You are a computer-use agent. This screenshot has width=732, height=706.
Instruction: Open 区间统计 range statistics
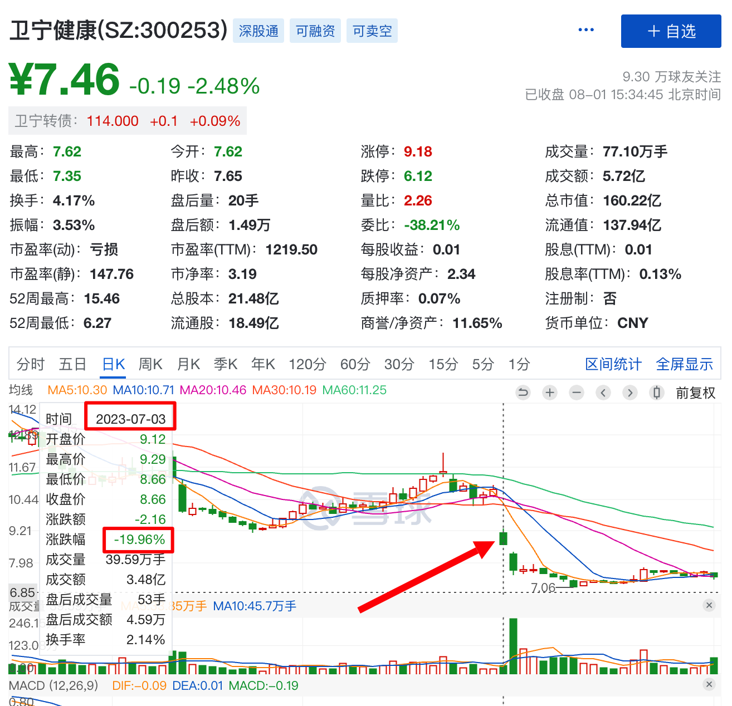pyautogui.click(x=613, y=364)
